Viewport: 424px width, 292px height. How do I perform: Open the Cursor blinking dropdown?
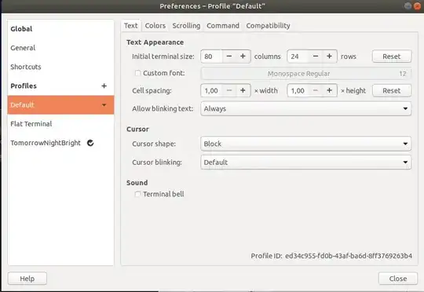306,162
